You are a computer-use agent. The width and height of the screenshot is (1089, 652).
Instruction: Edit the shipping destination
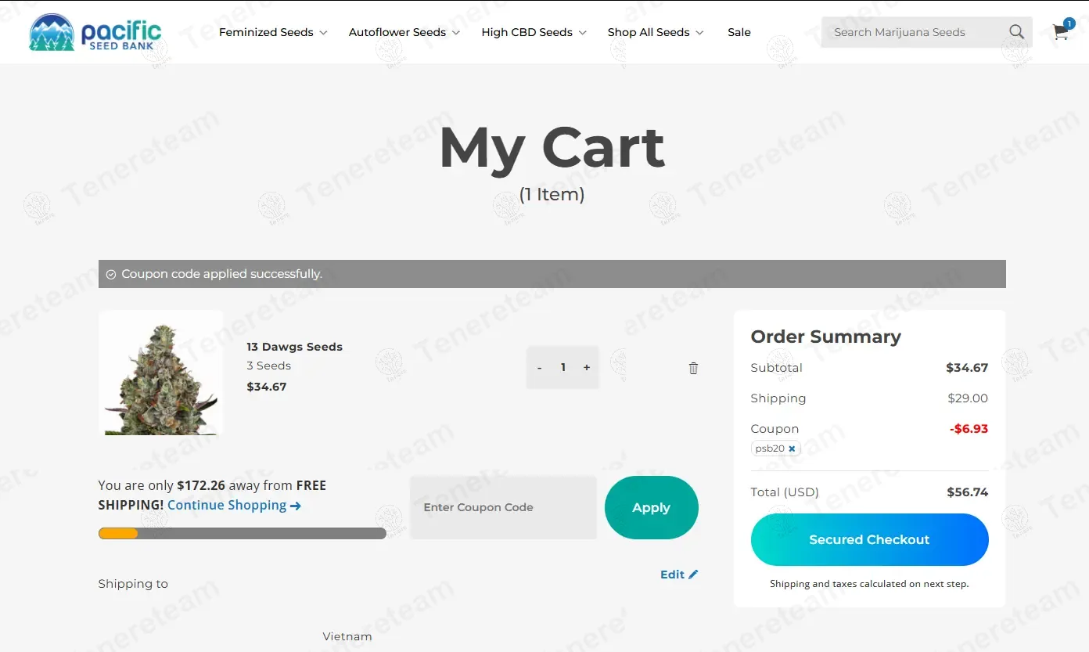point(679,575)
